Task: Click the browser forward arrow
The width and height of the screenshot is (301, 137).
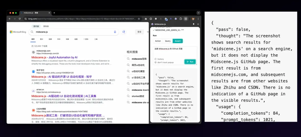Action: coord(14,19)
